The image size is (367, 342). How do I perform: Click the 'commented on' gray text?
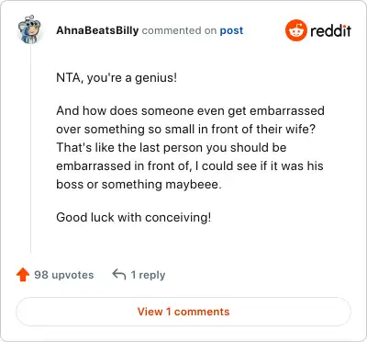pyautogui.click(x=179, y=30)
